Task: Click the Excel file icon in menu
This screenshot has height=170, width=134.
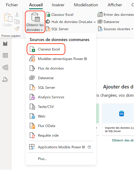Action: [32, 49]
